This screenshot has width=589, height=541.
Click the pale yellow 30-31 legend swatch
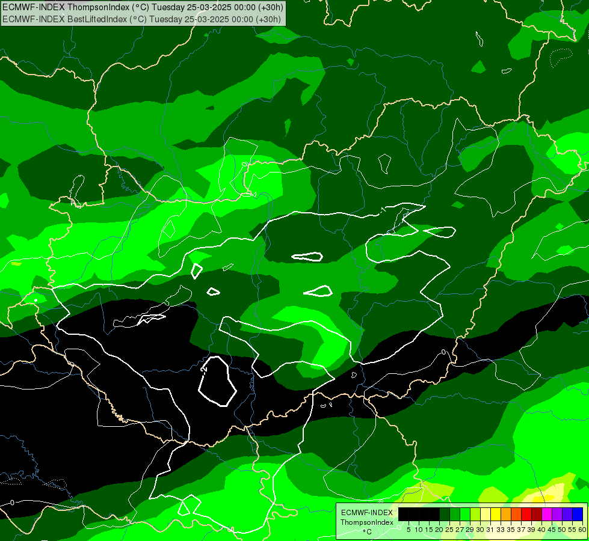(486, 514)
